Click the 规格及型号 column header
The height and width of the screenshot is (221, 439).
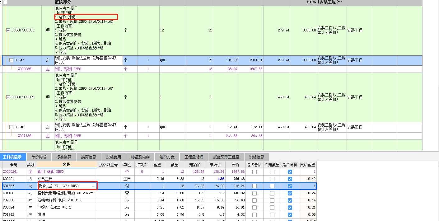coord(108,165)
